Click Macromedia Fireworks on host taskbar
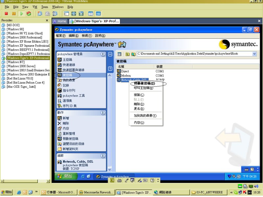 96,192
